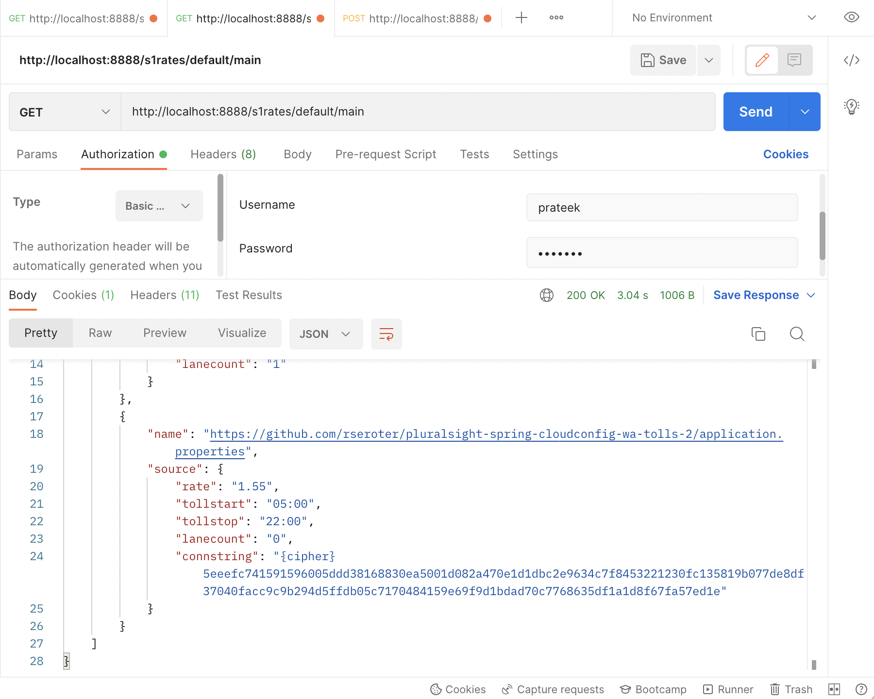Send the request

pos(756,112)
